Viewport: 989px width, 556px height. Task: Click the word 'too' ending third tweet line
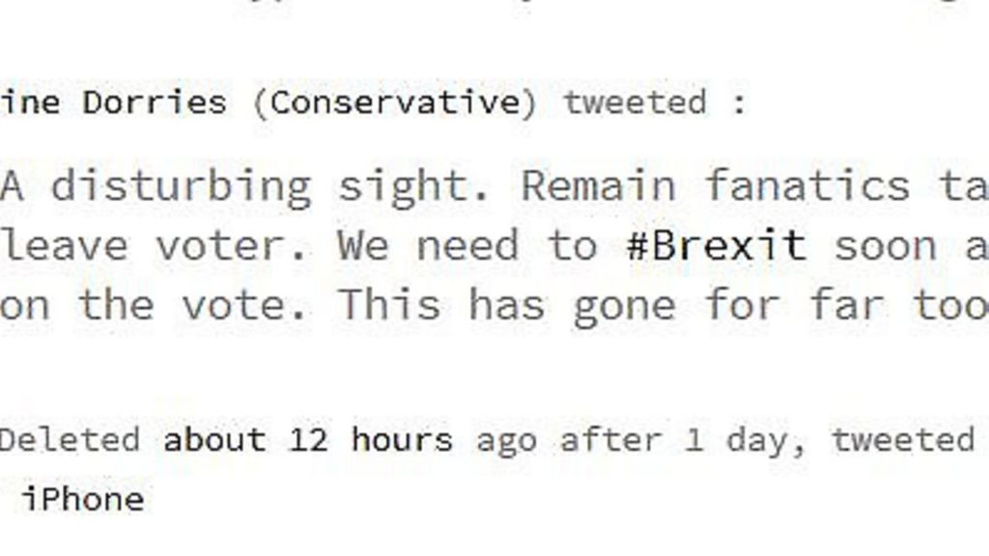click(950, 306)
